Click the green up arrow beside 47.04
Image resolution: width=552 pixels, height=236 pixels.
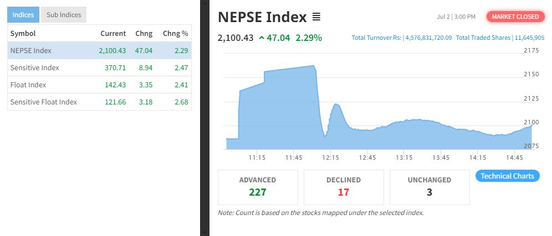(262, 38)
